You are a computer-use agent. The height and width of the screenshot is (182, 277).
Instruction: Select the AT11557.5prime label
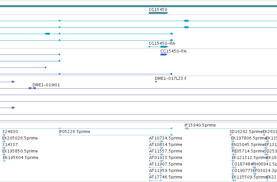pyautogui.click(x=166, y=151)
